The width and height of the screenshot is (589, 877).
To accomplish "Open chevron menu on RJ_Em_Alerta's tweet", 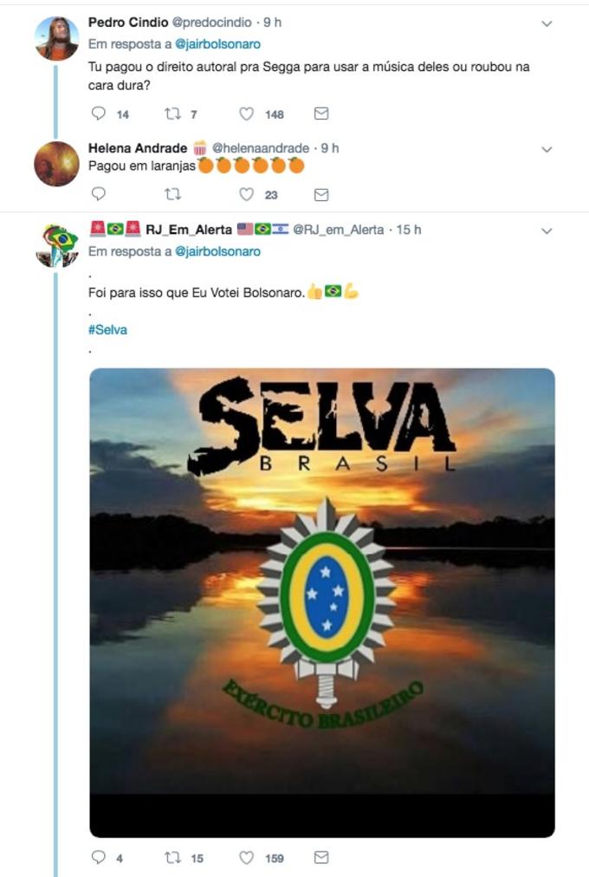I will (547, 231).
